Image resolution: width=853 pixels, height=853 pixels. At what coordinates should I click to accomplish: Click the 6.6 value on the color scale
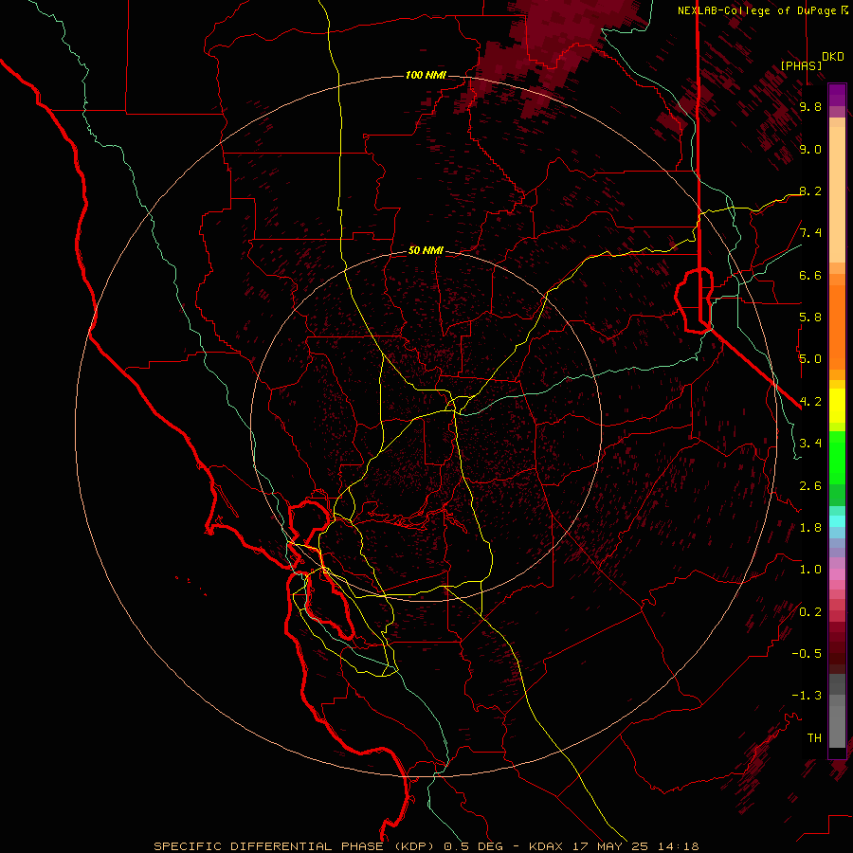810,275
